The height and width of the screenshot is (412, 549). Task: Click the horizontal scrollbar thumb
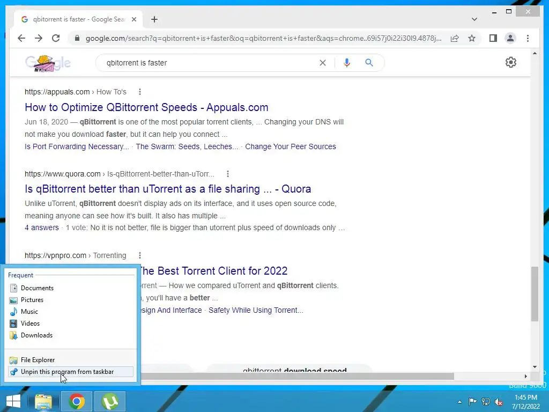tap(298, 376)
